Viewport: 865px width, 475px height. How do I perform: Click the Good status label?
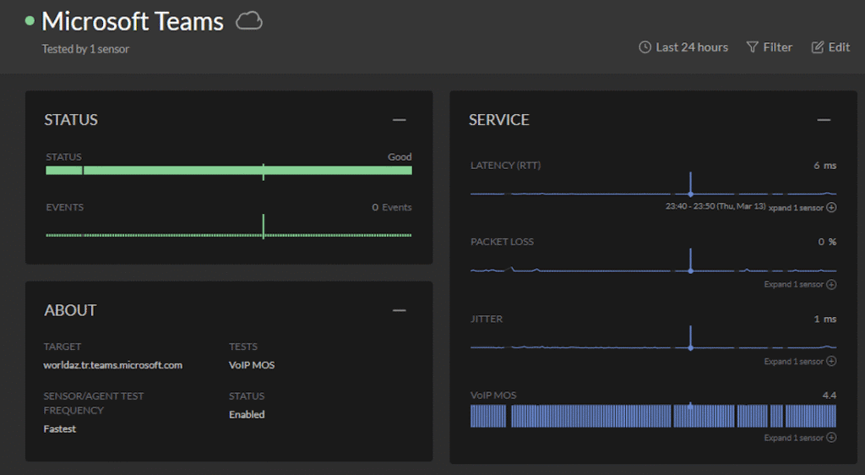(x=400, y=156)
